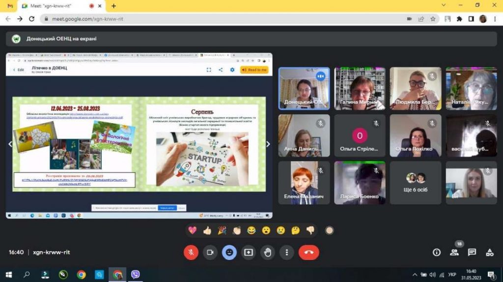Show the participants people panel
This screenshot has height=282, width=503.
coord(454,253)
